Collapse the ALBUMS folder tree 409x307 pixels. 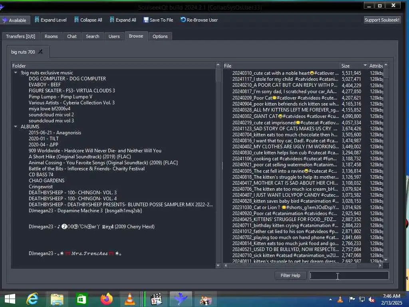coord(16,126)
